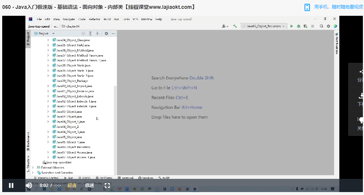Mute the video volume speaker icon
This screenshot has height=195, width=364.
(x=29, y=185)
